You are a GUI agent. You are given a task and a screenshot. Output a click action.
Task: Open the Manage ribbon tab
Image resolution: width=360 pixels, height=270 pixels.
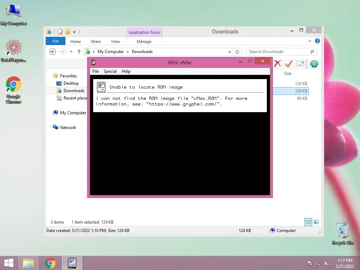144,41
